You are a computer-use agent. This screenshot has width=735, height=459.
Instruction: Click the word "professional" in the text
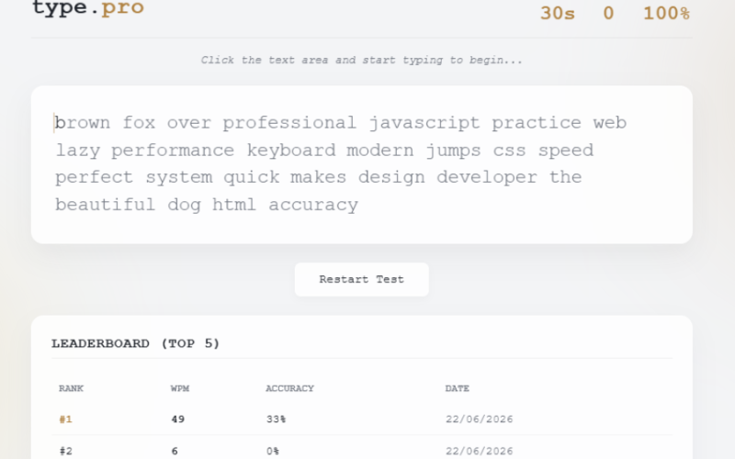point(289,123)
